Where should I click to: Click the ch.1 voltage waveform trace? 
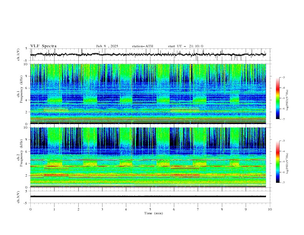click(x=148, y=55)
